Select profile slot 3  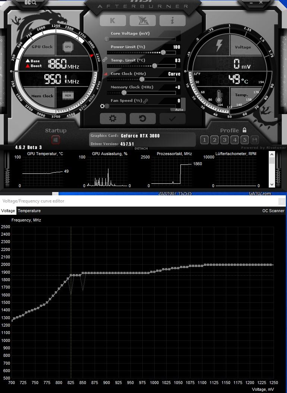[x=225, y=140]
